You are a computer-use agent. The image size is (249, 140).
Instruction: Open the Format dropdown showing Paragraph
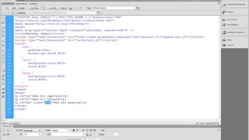(32, 130)
